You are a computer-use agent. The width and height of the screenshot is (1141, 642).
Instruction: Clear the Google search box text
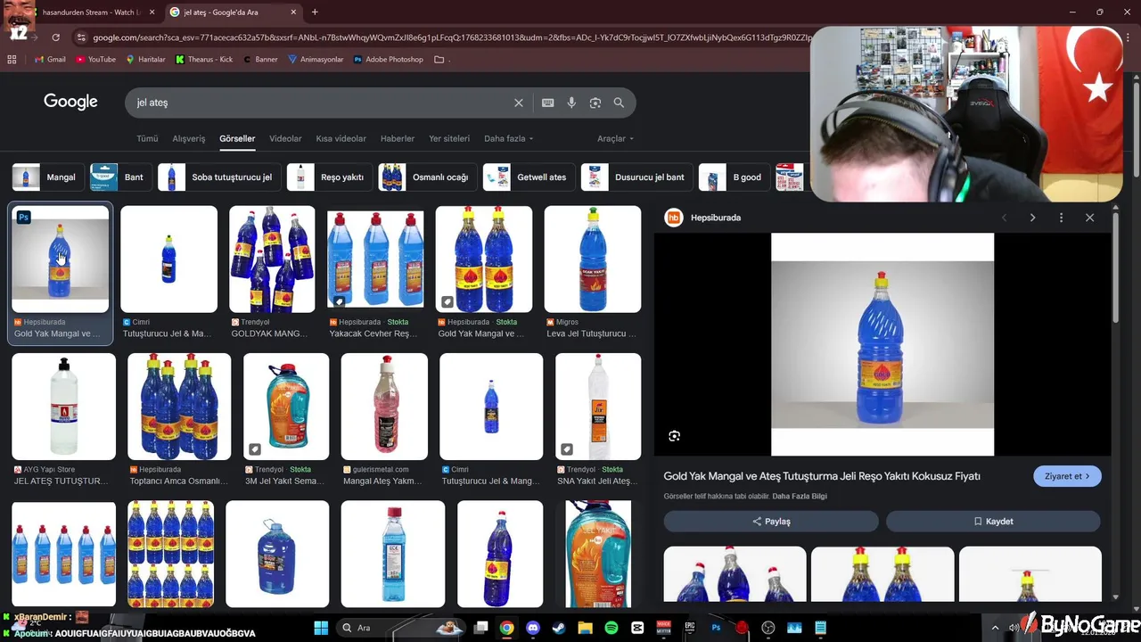click(518, 103)
